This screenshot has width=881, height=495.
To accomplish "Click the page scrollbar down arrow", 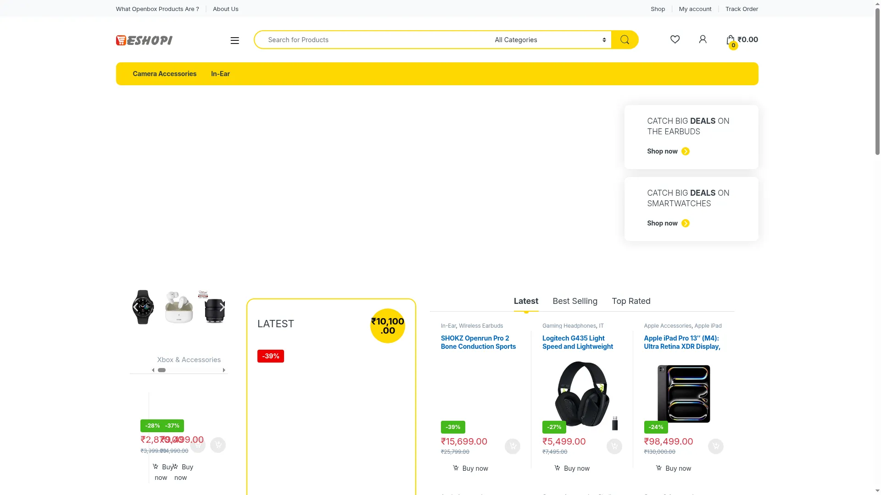I will coord(877,491).
